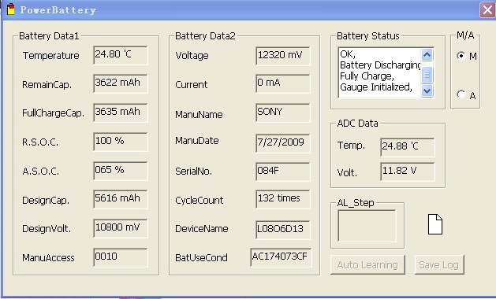Image resolution: width=496 pixels, height=299 pixels.
Task: Close the PowerBattery window
Action: coord(488,9)
